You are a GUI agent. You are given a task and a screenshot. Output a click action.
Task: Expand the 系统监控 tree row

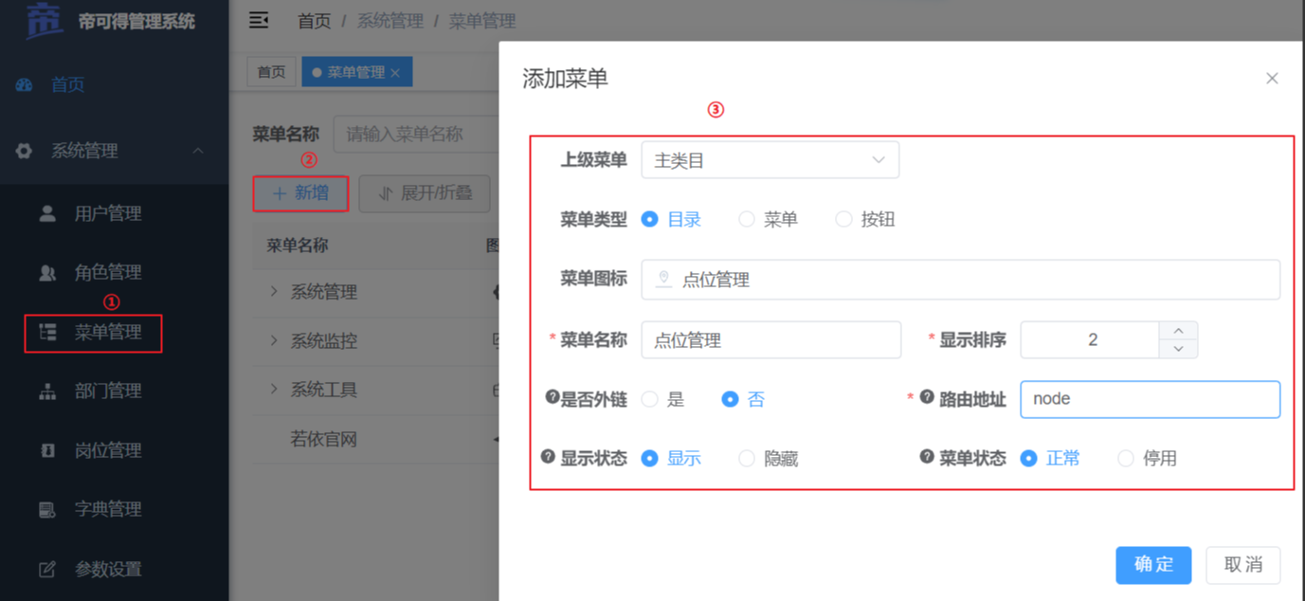(274, 339)
